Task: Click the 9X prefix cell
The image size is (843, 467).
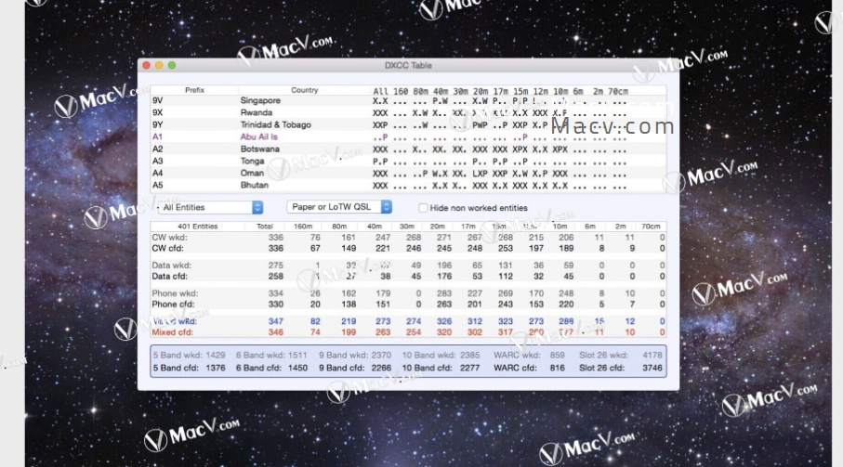Action: [157, 112]
